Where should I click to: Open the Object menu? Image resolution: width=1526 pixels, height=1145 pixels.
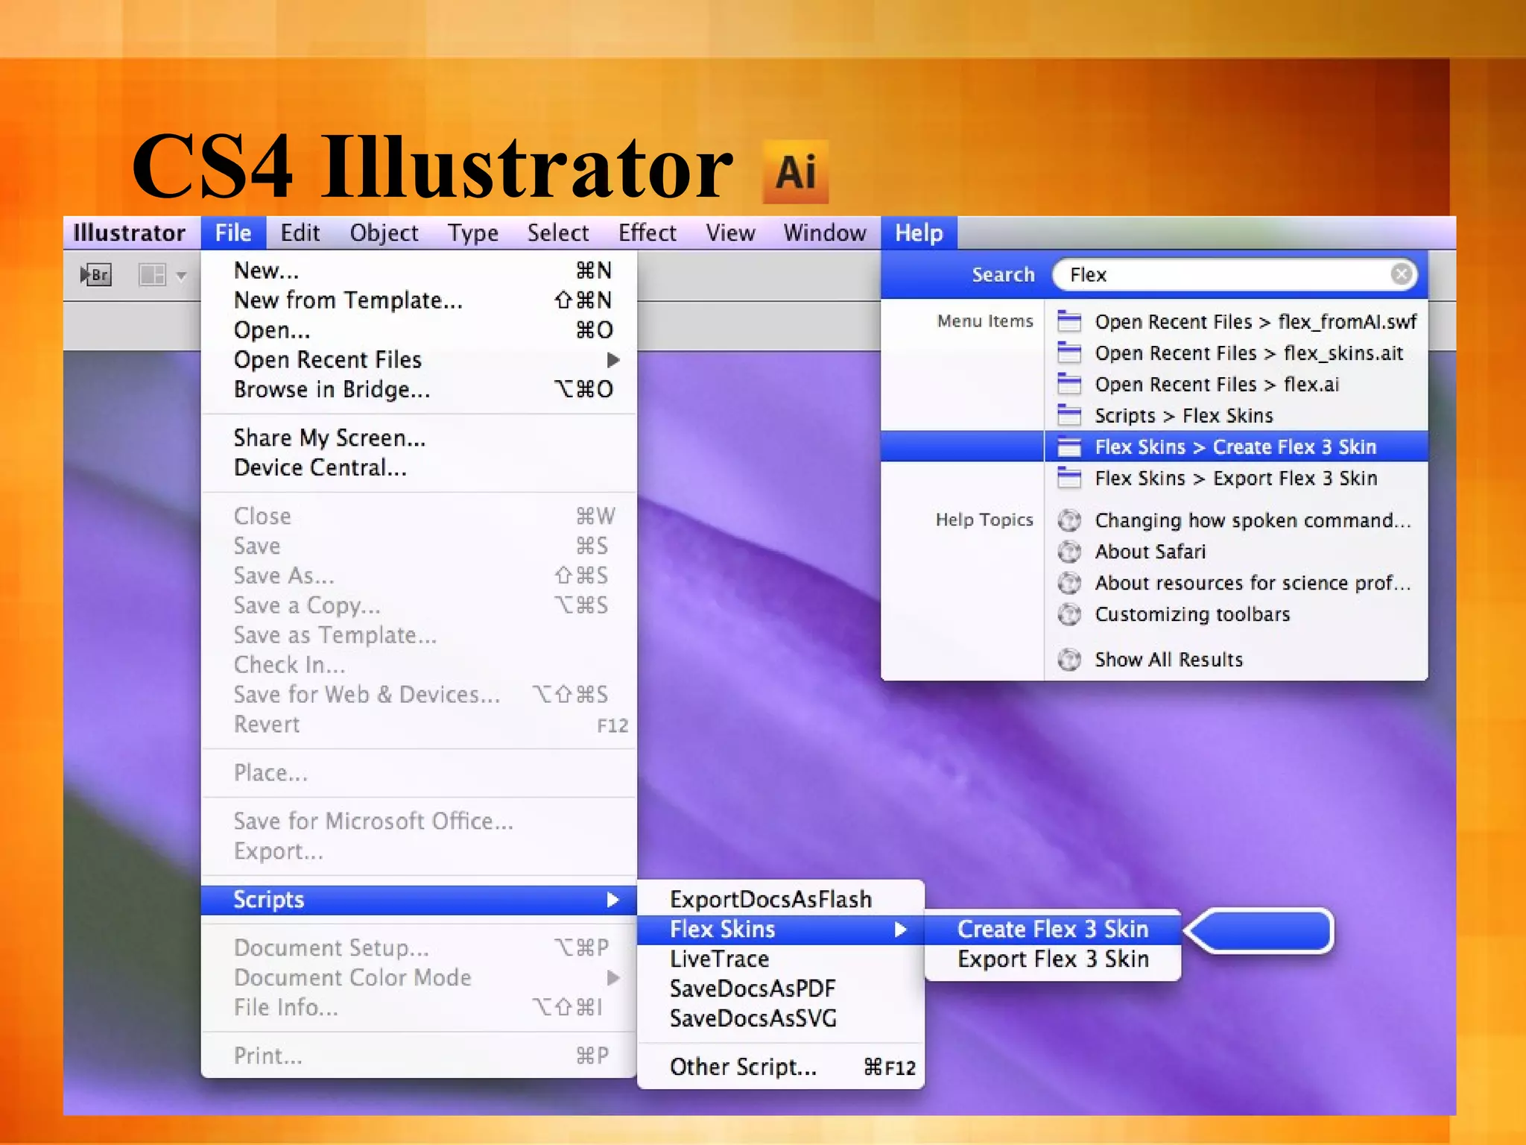click(x=384, y=233)
